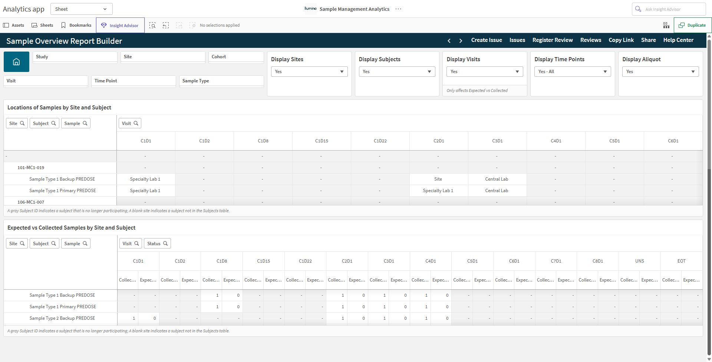Image resolution: width=712 pixels, height=362 pixels.
Task: Click 'Site' cell under C2D1
Action: (438, 179)
